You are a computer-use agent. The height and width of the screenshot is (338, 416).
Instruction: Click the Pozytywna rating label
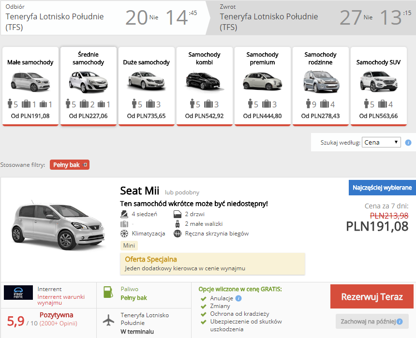coord(56,315)
